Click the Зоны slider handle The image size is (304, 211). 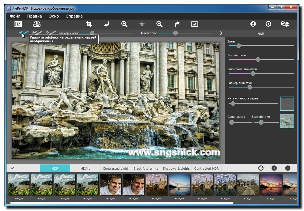click(x=239, y=46)
